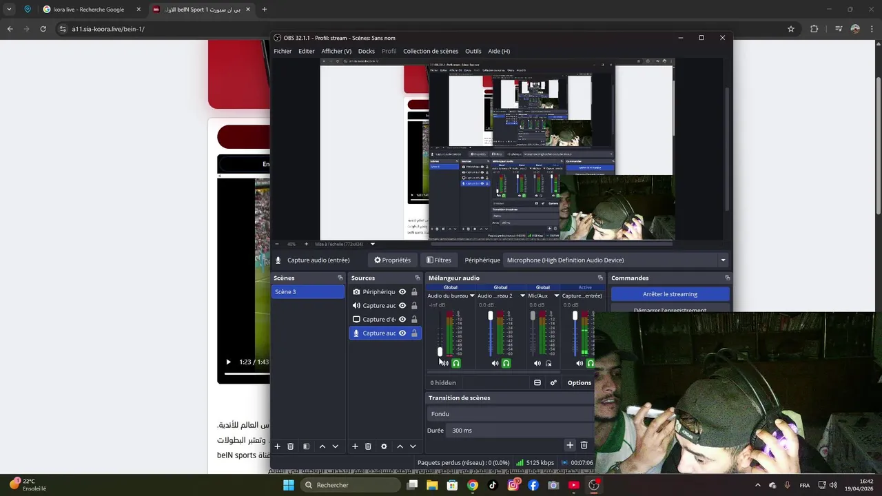The image size is (882, 496).
Task: Click transition Durée 300 ms field
Action: [x=520, y=431]
